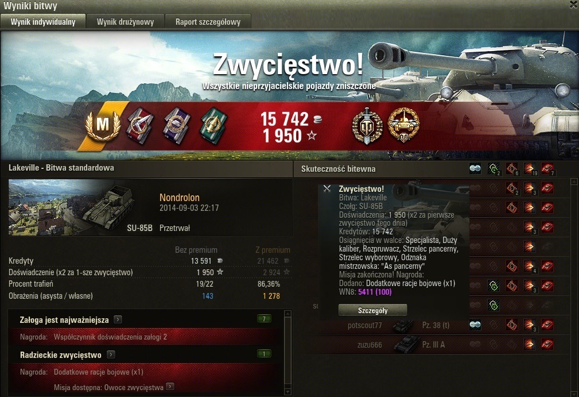Open the 'Owoce zwycięstwa' mission arrow
The image size is (579, 397).
pyautogui.click(x=170, y=387)
